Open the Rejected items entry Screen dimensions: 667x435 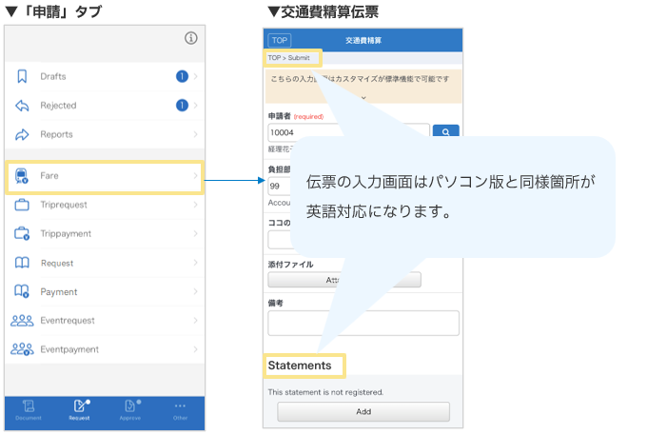pos(105,106)
